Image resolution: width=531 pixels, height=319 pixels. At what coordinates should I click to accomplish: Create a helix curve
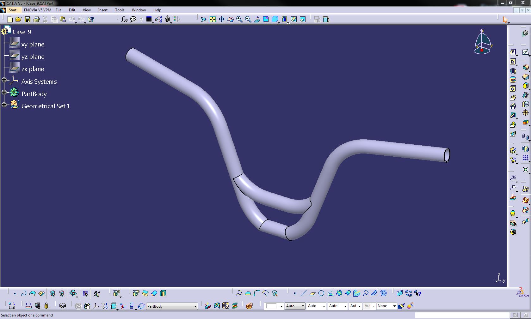374,293
